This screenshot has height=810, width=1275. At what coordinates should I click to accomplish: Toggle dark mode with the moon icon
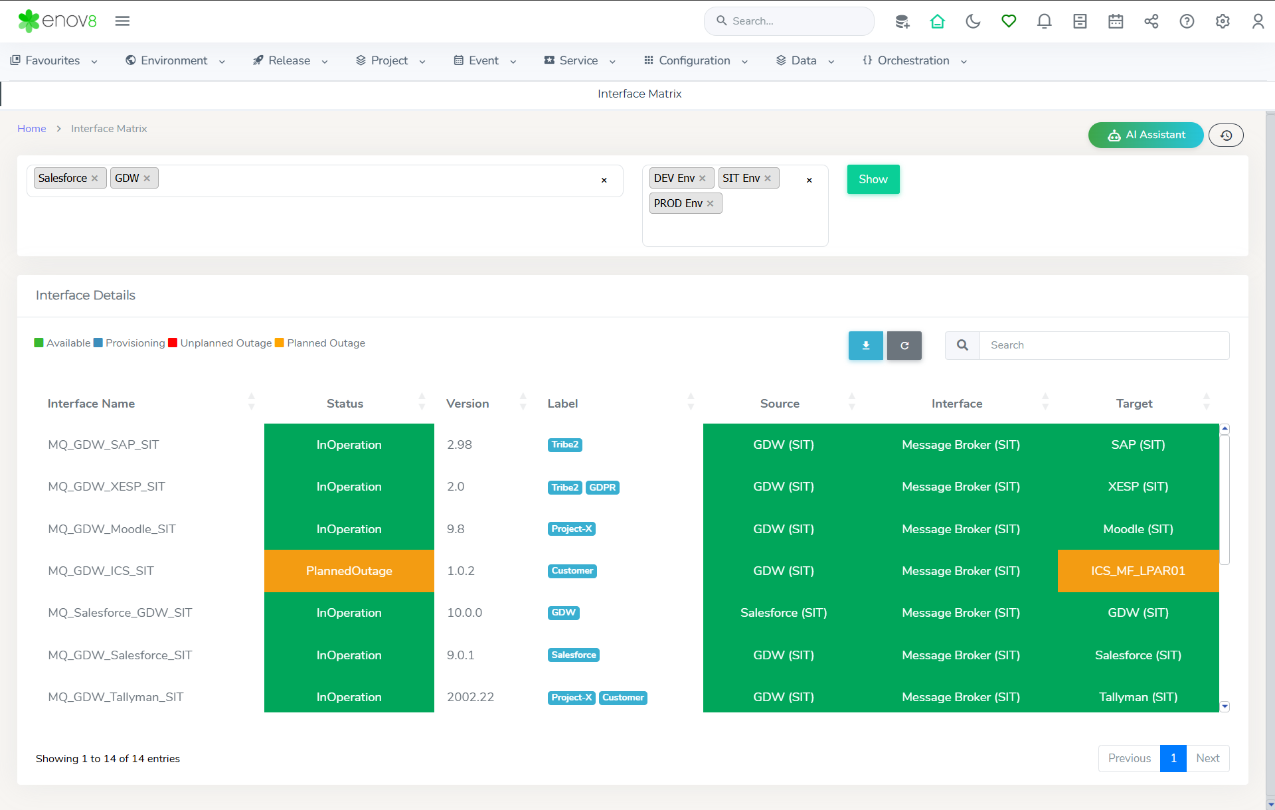point(973,21)
